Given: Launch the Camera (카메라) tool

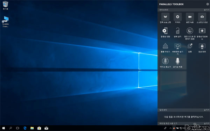Looking at the screenshot, I should pos(177,18).
